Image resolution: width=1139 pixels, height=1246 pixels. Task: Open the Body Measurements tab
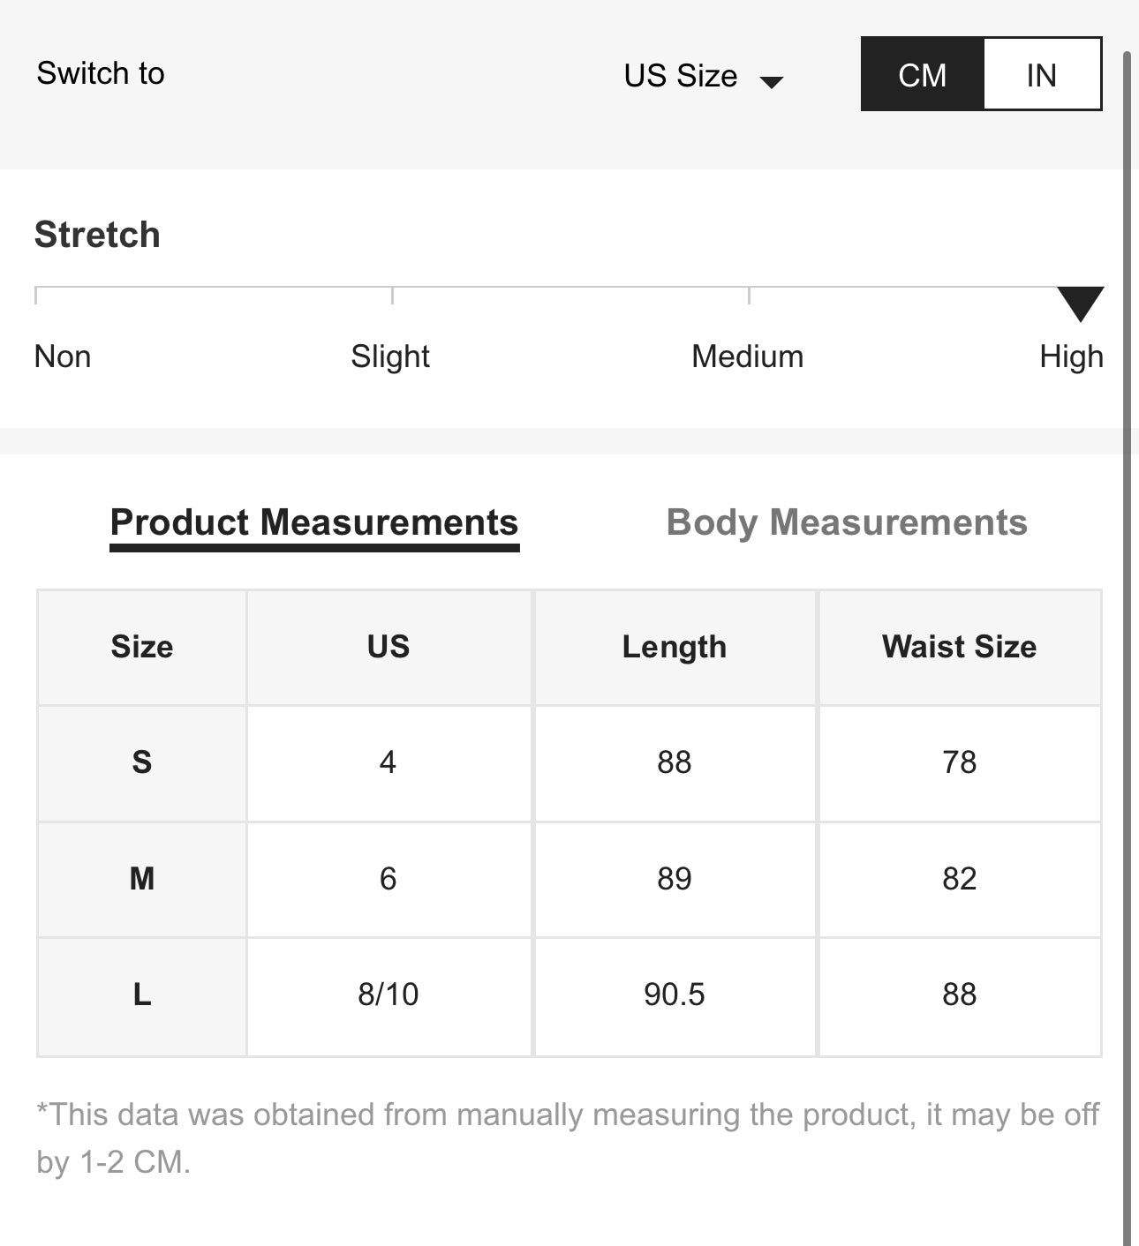847,522
